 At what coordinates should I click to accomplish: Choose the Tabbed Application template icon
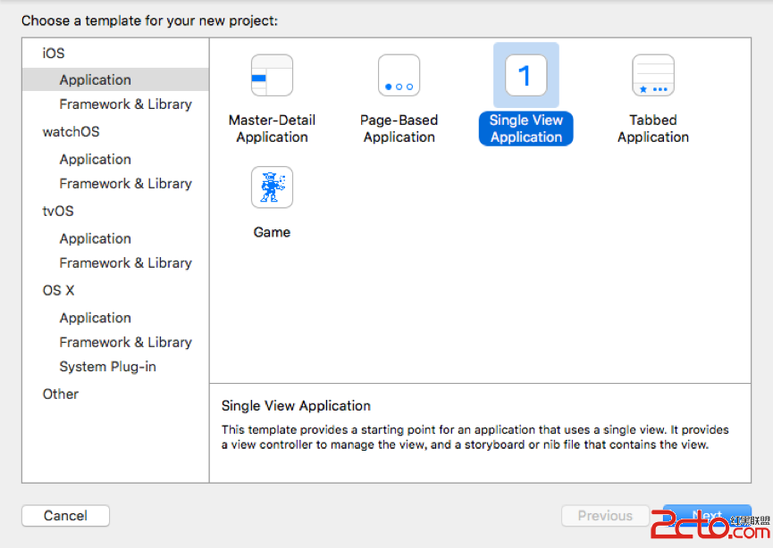(x=652, y=76)
